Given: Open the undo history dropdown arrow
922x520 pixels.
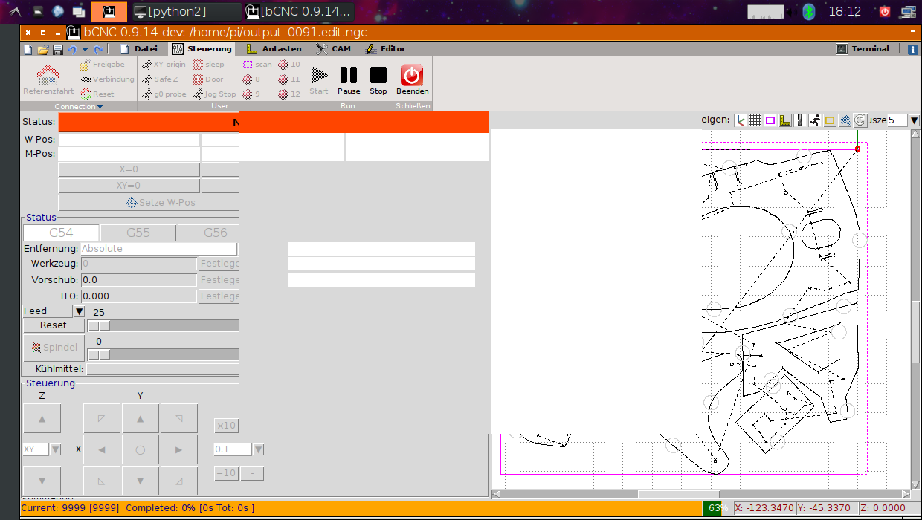Looking at the screenshot, I should (85, 49).
